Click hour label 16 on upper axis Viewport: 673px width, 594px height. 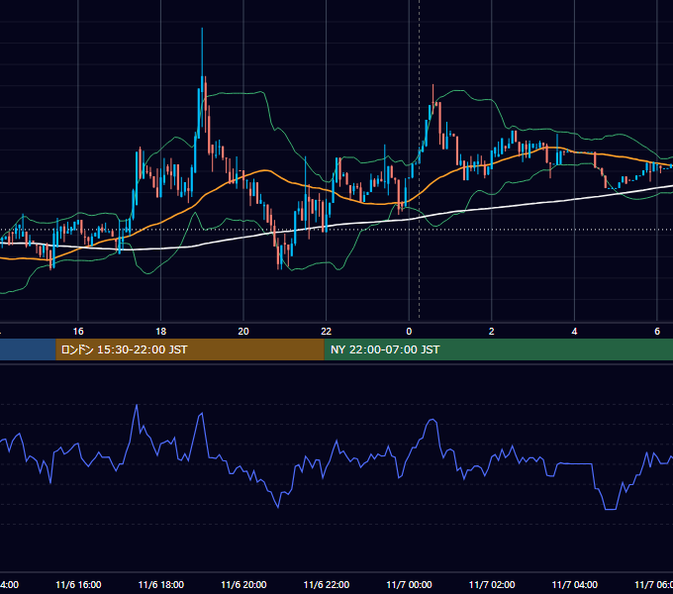click(x=78, y=332)
